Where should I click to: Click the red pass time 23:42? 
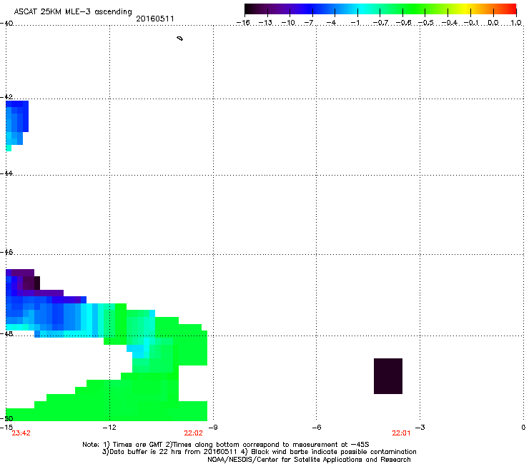[x=21, y=433]
